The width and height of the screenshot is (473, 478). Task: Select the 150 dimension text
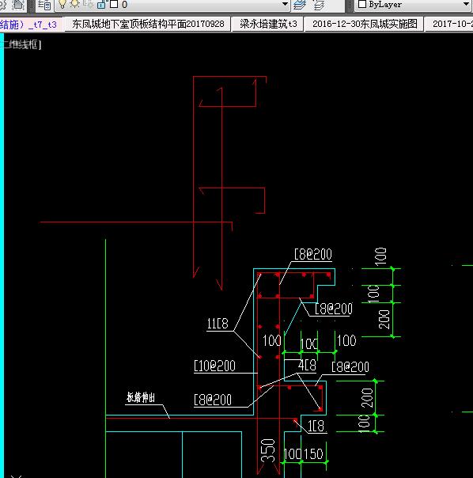[312, 454]
